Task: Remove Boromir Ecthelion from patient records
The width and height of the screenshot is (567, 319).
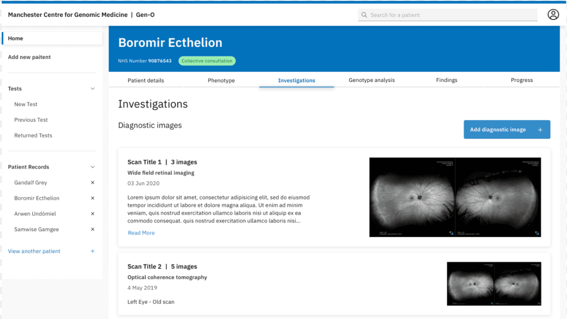Action: click(92, 198)
